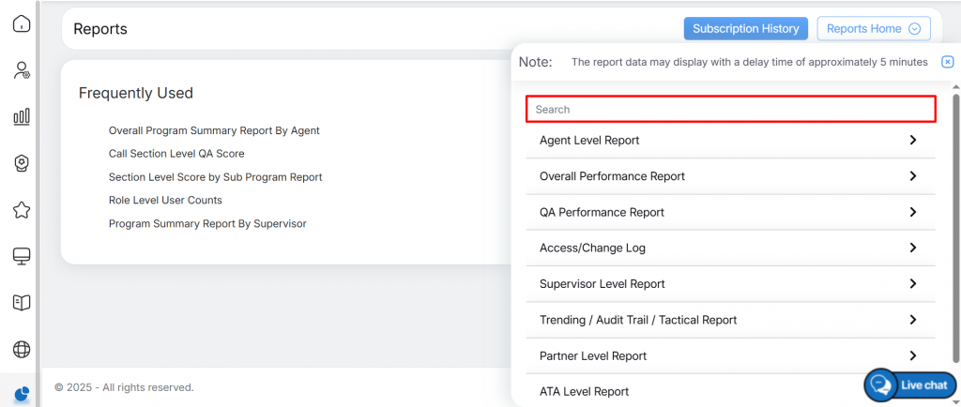Viewport: 961px width, 407px height.
Task: Open the Reports Home dropdown
Action: (874, 29)
